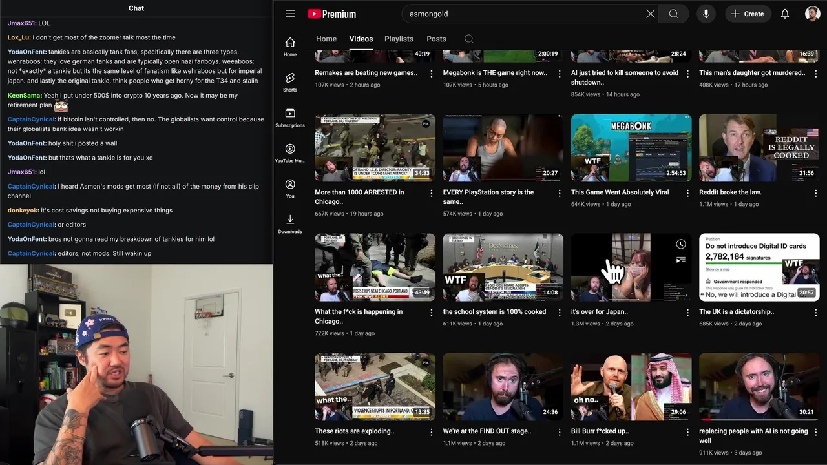Open the Create button
Viewport: 827px width, 465px height.
click(748, 14)
